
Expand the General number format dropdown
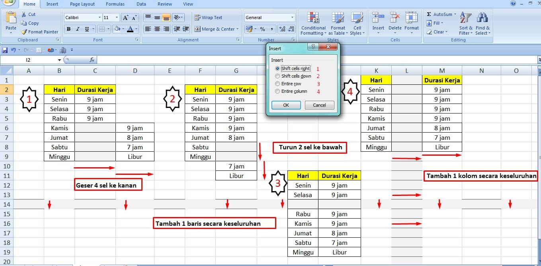pyautogui.click(x=293, y=17)
